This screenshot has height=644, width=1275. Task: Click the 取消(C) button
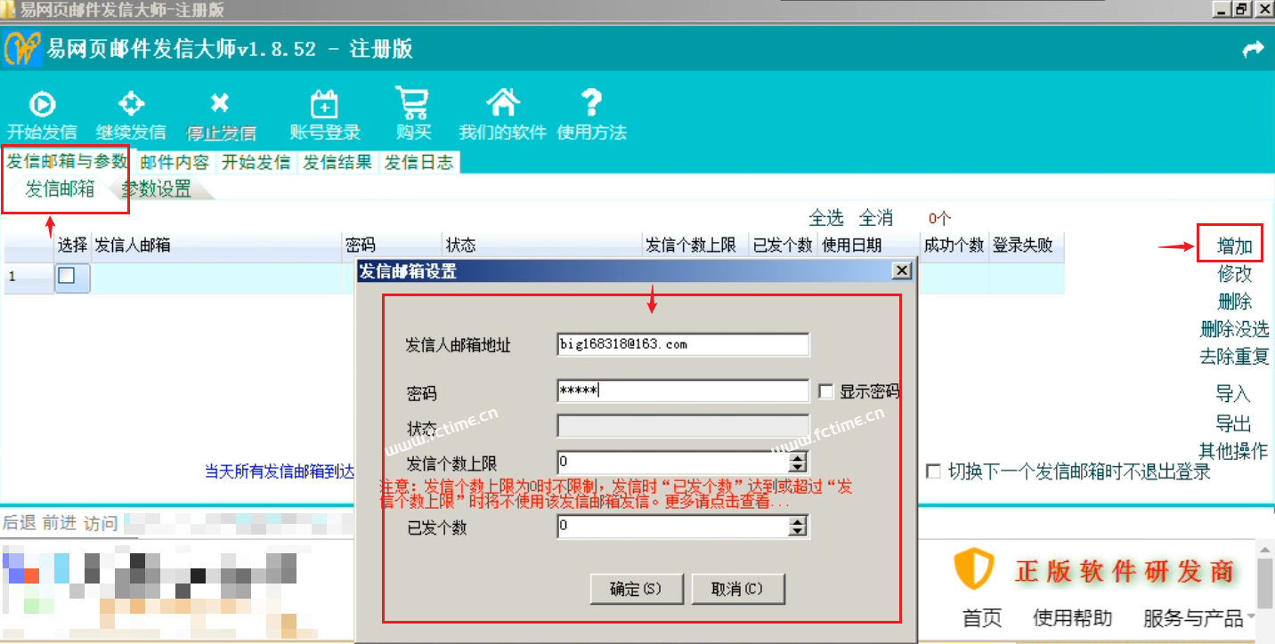click(x=737, y=589)
